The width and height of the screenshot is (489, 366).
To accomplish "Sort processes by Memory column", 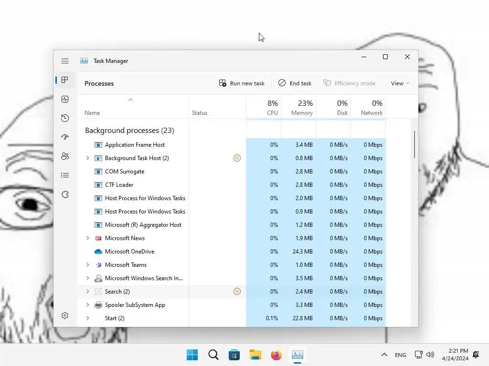I will point(298,107).
